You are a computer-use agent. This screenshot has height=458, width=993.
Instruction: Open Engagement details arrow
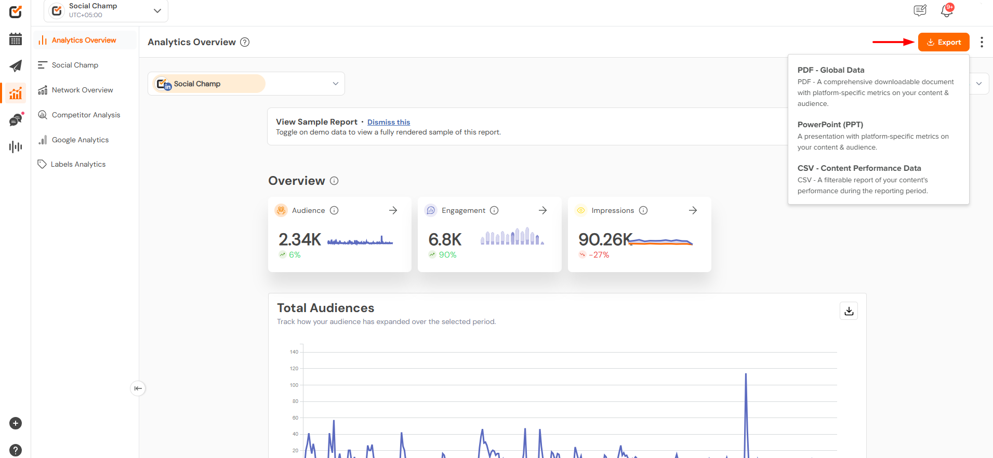tap(543, 210)
